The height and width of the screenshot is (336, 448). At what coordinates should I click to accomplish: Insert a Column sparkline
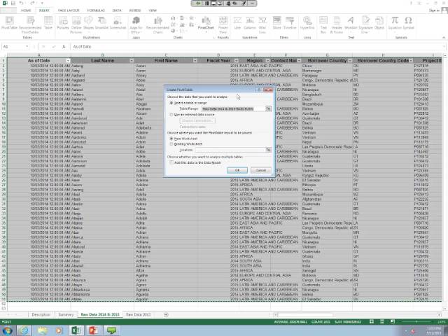(250, 23)
